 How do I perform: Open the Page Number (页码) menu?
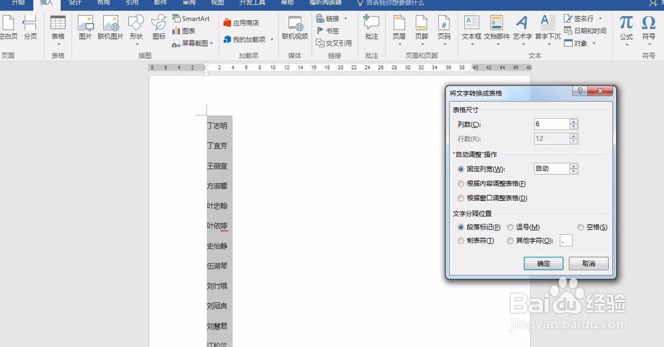point(444,30)
